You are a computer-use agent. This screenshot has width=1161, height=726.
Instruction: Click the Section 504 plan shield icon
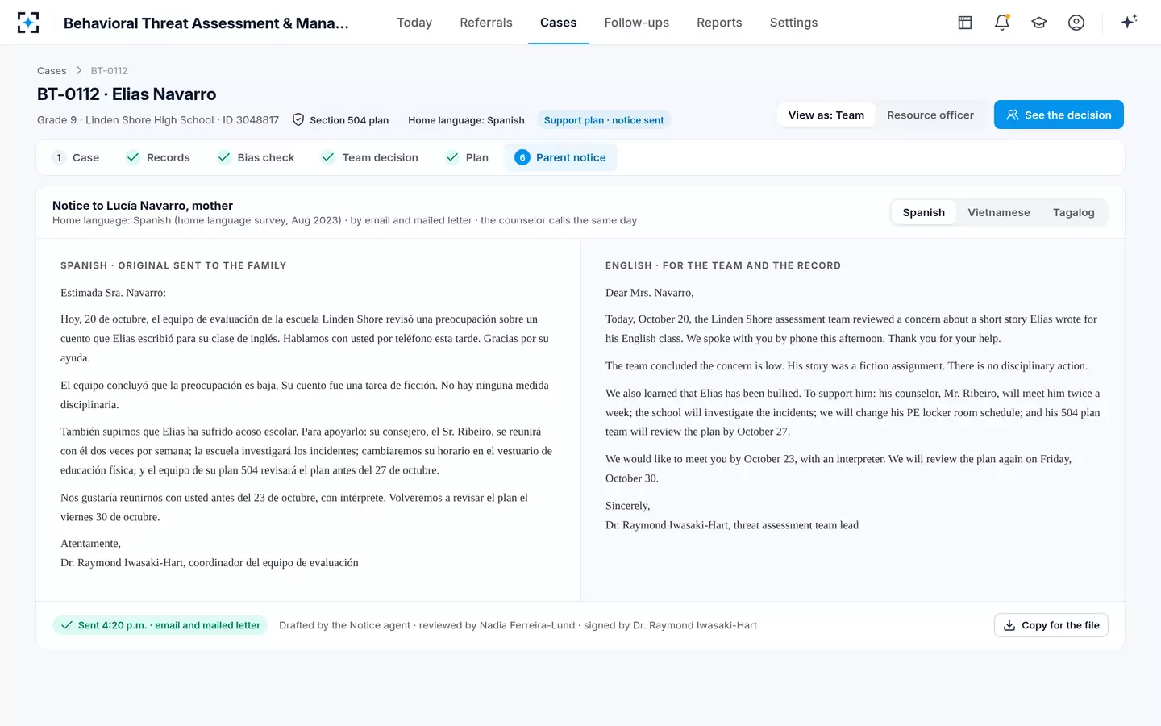[x=298, y=120]
